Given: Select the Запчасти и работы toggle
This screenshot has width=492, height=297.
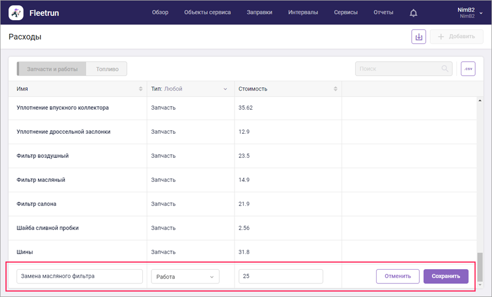Looking at the screenshot, I should [x=52, y=69].
